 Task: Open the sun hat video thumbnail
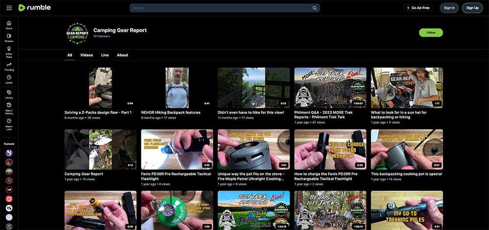(x=407, y=88)
